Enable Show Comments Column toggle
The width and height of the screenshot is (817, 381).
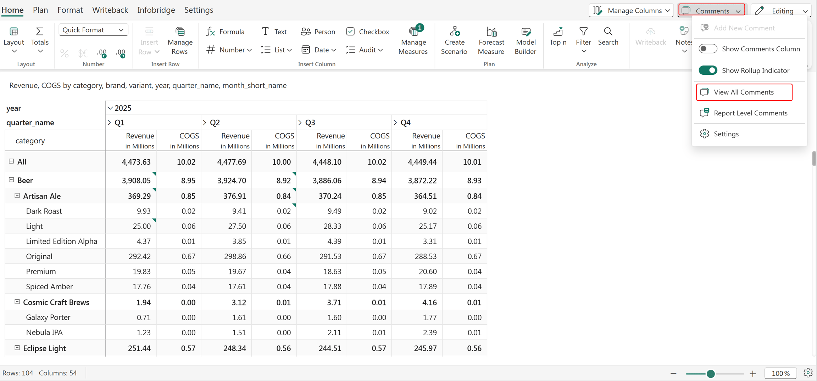click(708, 49)
